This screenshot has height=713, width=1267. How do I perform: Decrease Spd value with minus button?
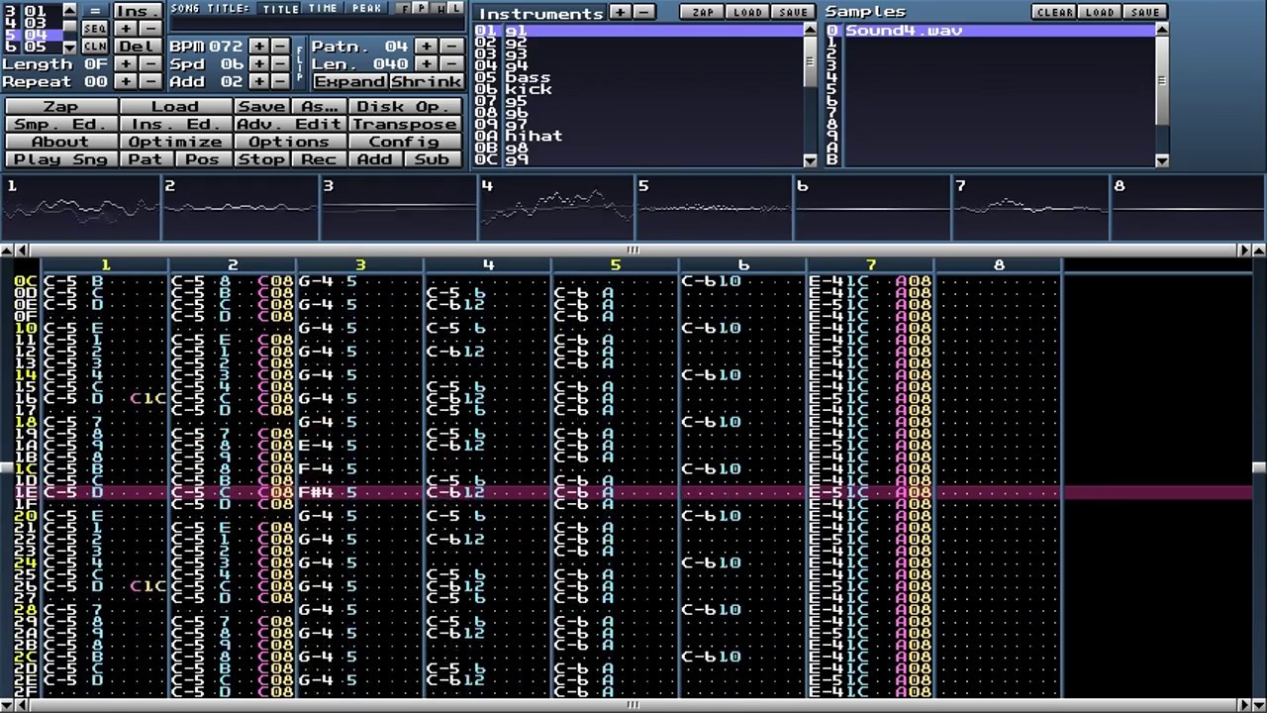pos(280,64)
